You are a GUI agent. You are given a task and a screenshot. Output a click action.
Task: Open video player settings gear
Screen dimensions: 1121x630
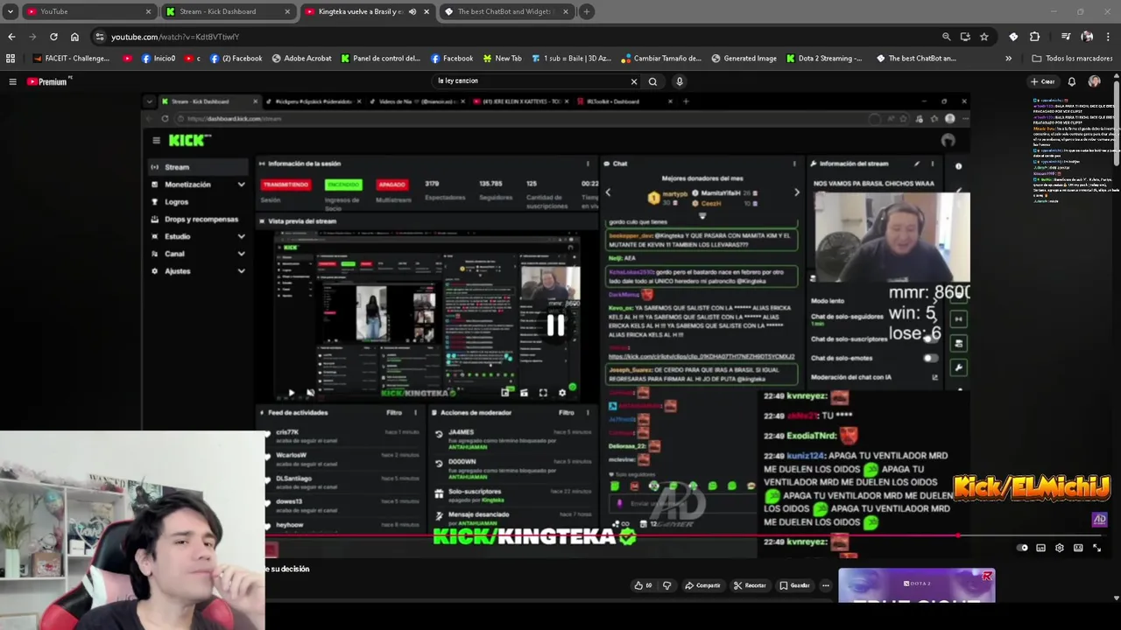pos(1060,548)
